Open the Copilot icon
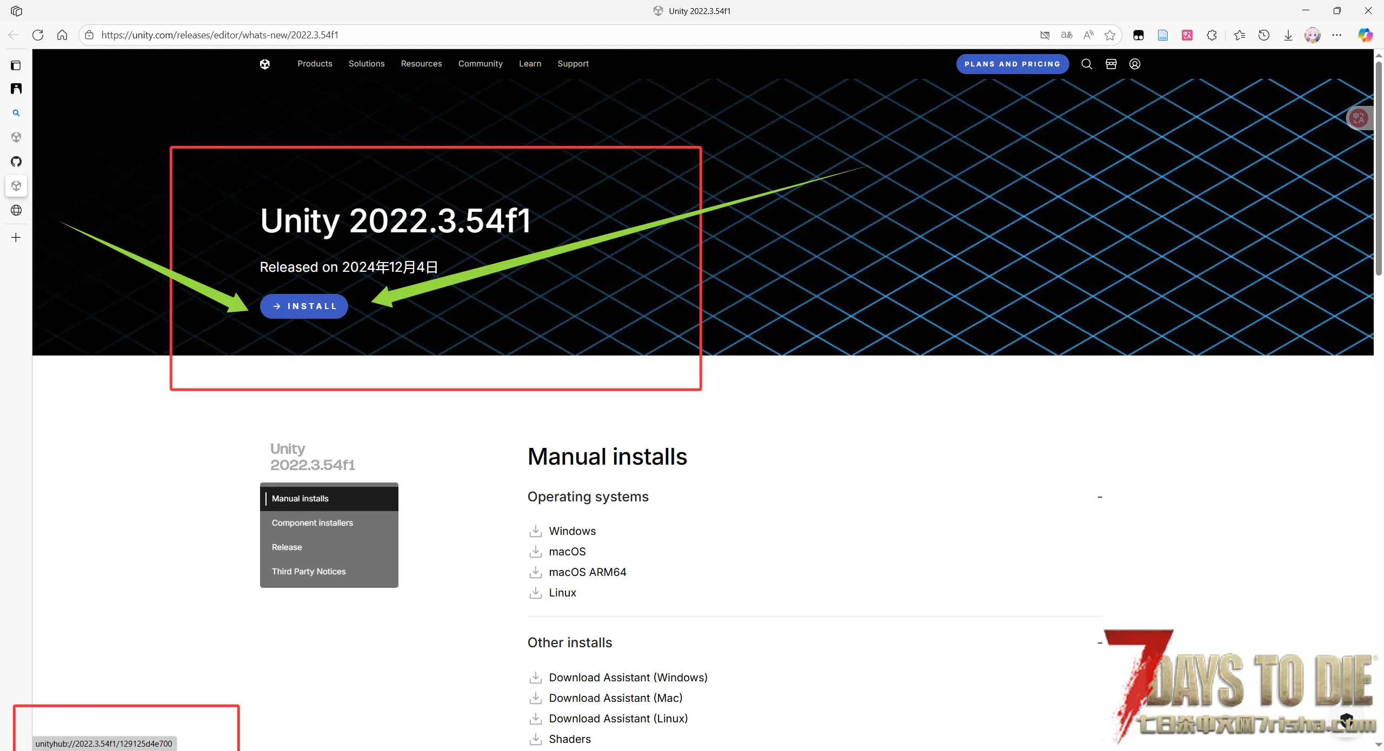 pyautogui.click(x=1366, y=35)
